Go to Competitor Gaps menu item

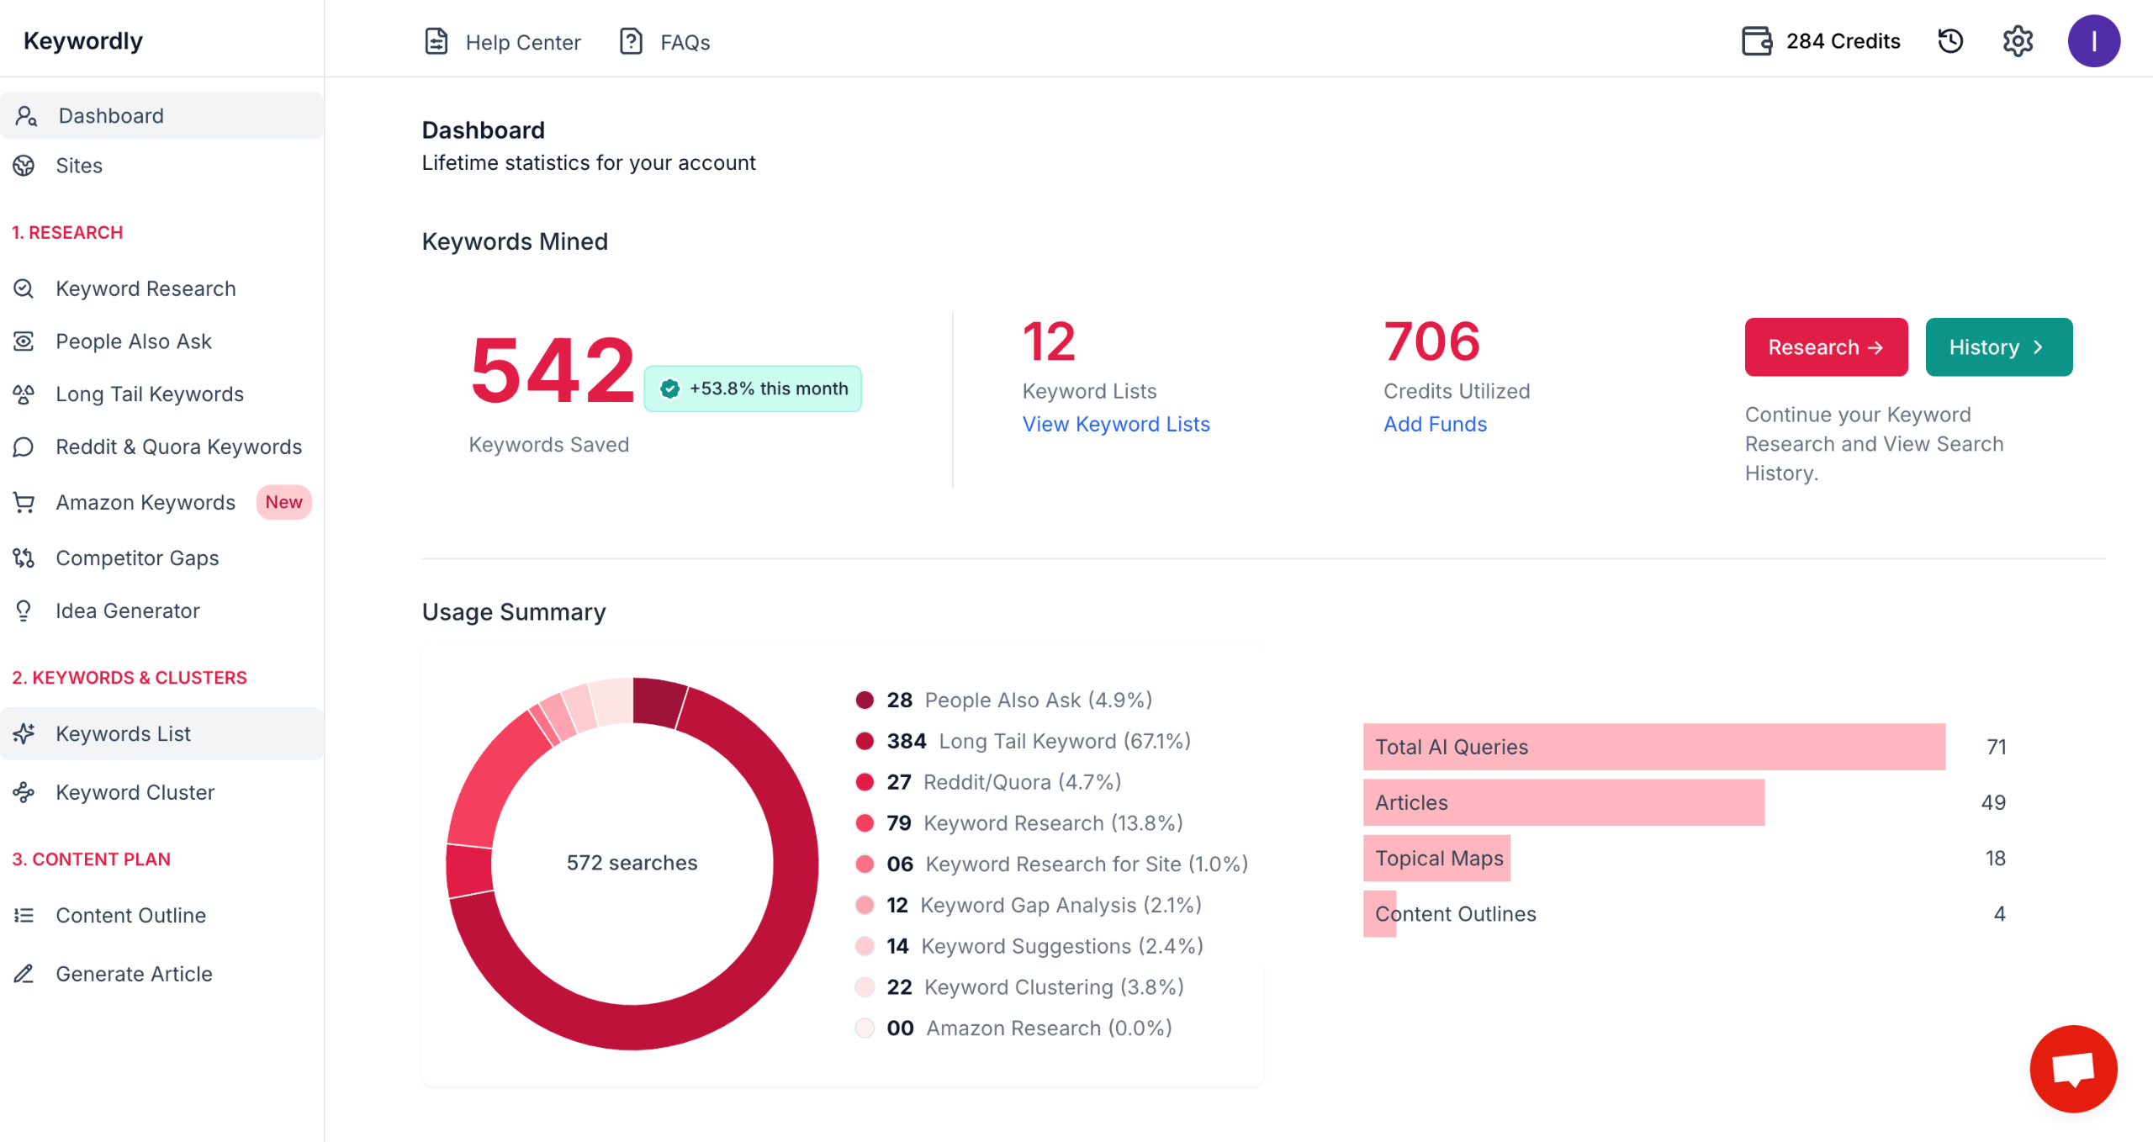137,558
